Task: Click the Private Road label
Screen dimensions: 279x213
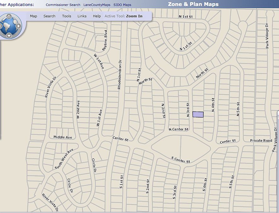Action: pyautogui.click(x=261, y=141)
